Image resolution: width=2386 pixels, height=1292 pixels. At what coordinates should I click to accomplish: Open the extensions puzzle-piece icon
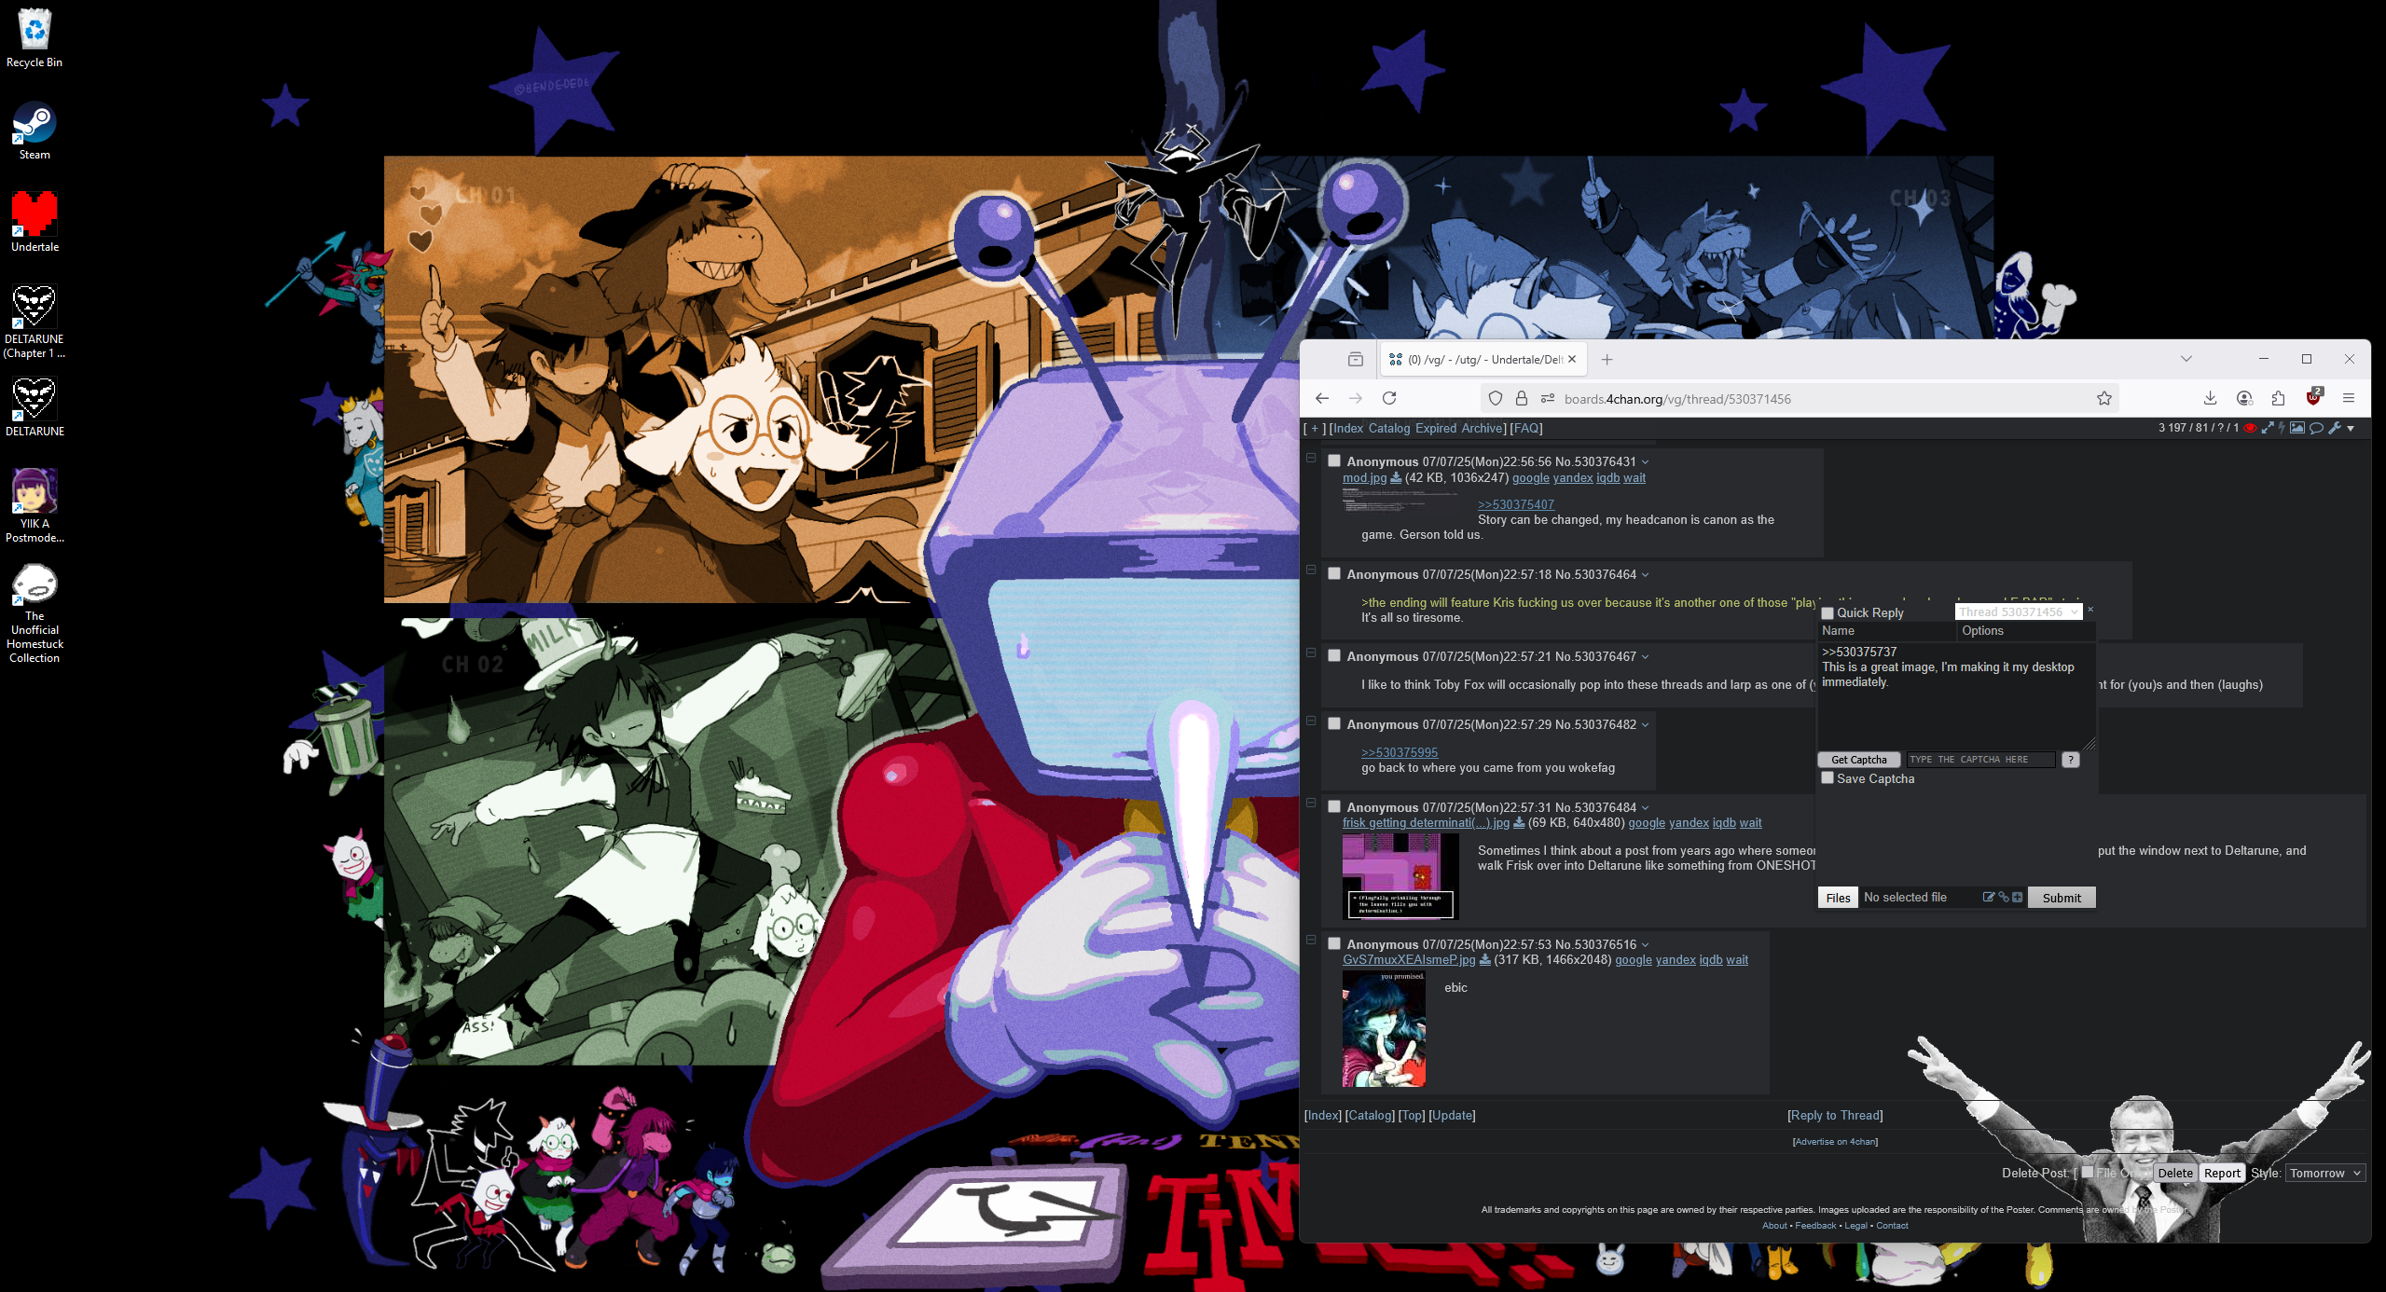[2279, 398]
